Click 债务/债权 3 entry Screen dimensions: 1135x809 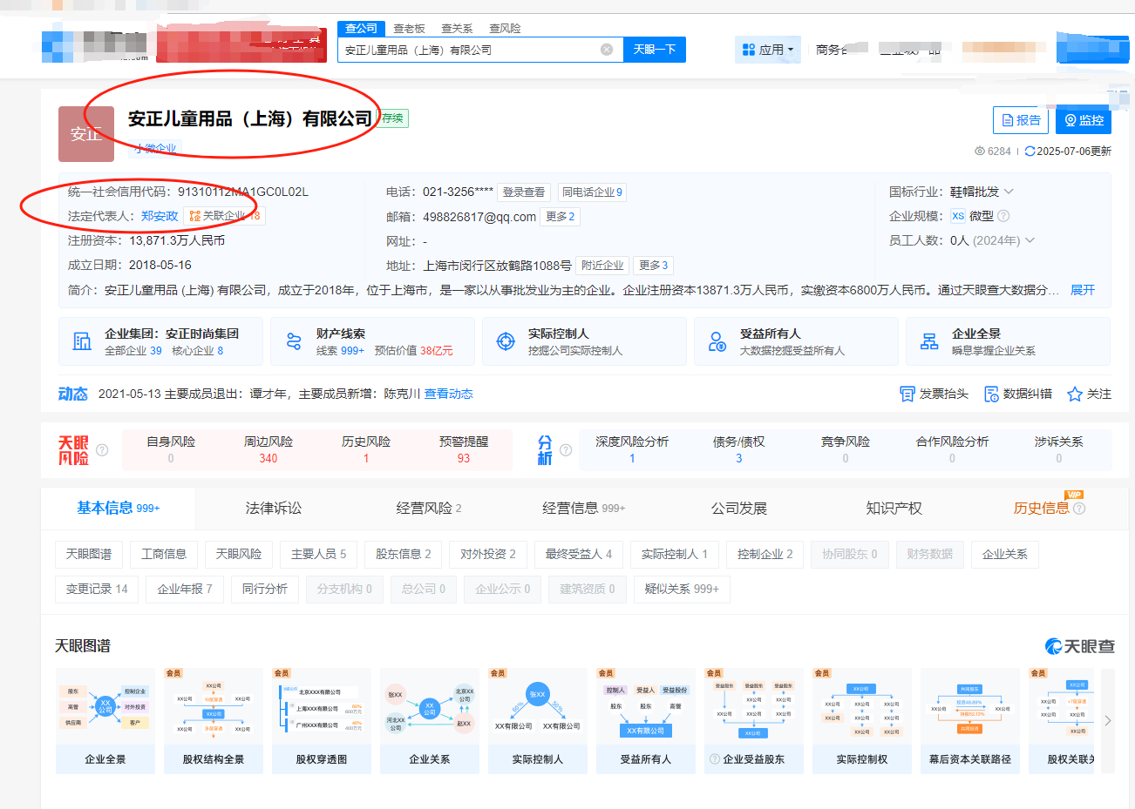pos(738,449)
